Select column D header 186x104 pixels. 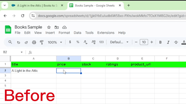point(118,59)
